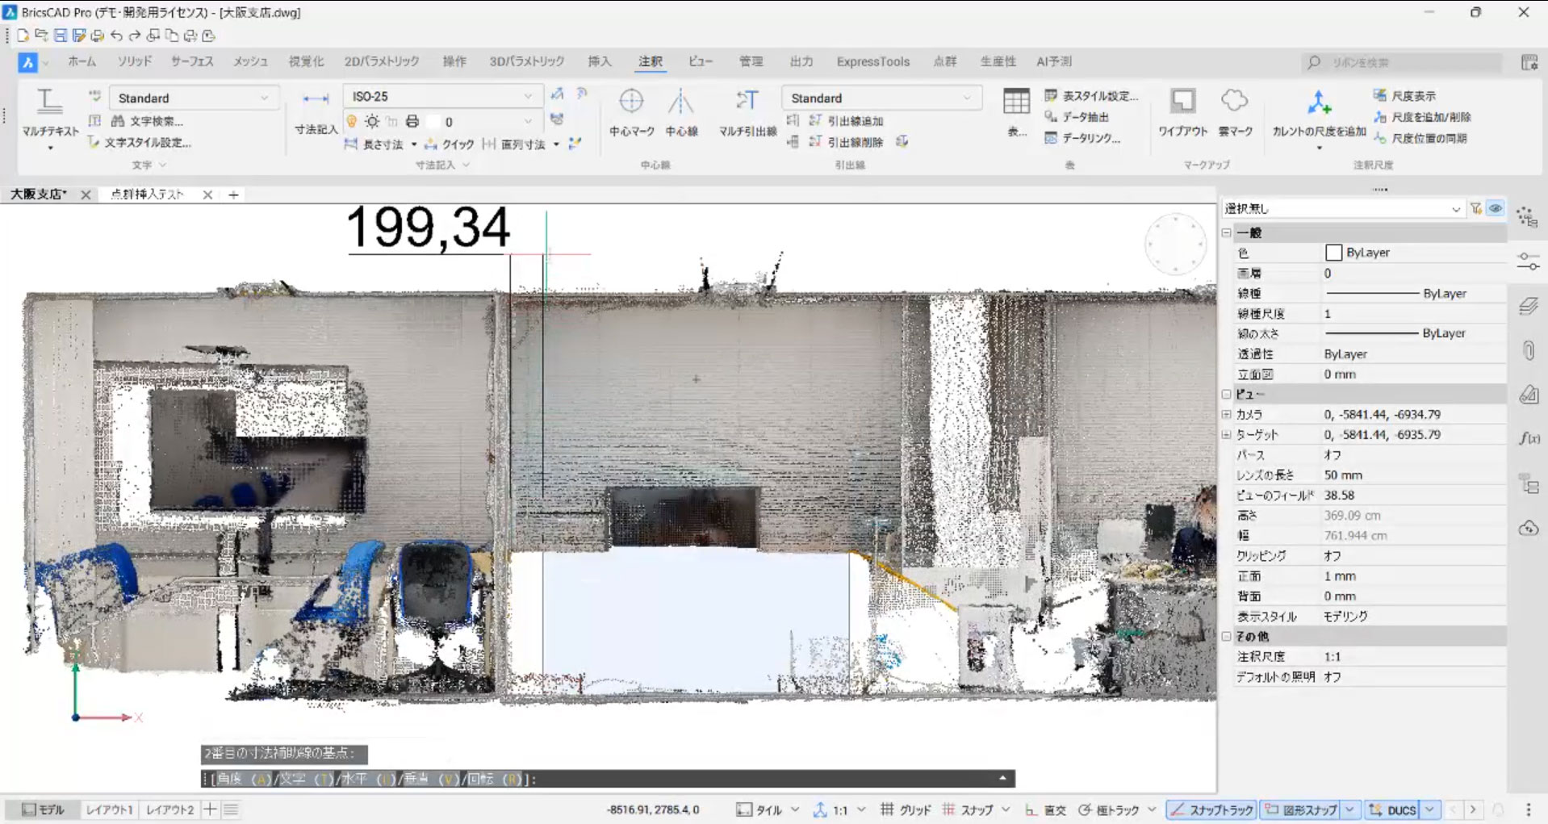Open the Standard text style dropdown

[264, 98]
